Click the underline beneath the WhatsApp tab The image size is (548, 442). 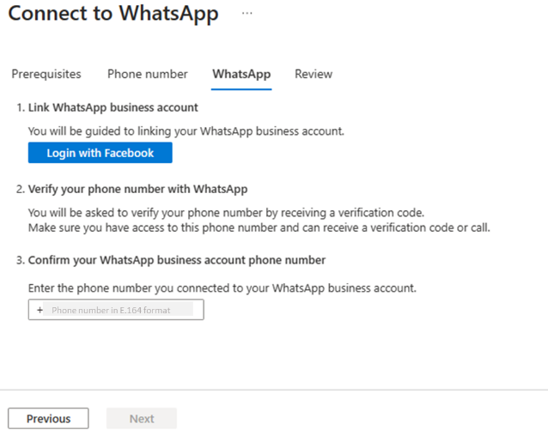click(x=241, y=88)
